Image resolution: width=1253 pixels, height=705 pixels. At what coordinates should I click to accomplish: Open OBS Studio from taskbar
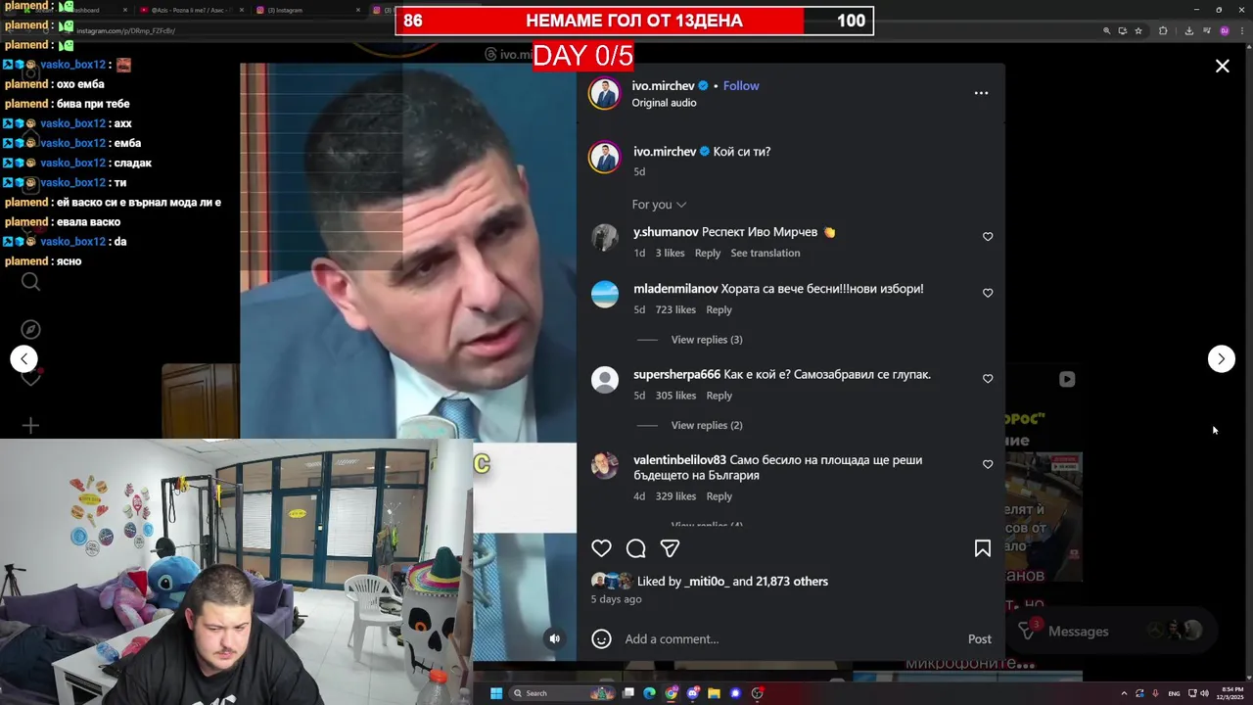[757, 693]
